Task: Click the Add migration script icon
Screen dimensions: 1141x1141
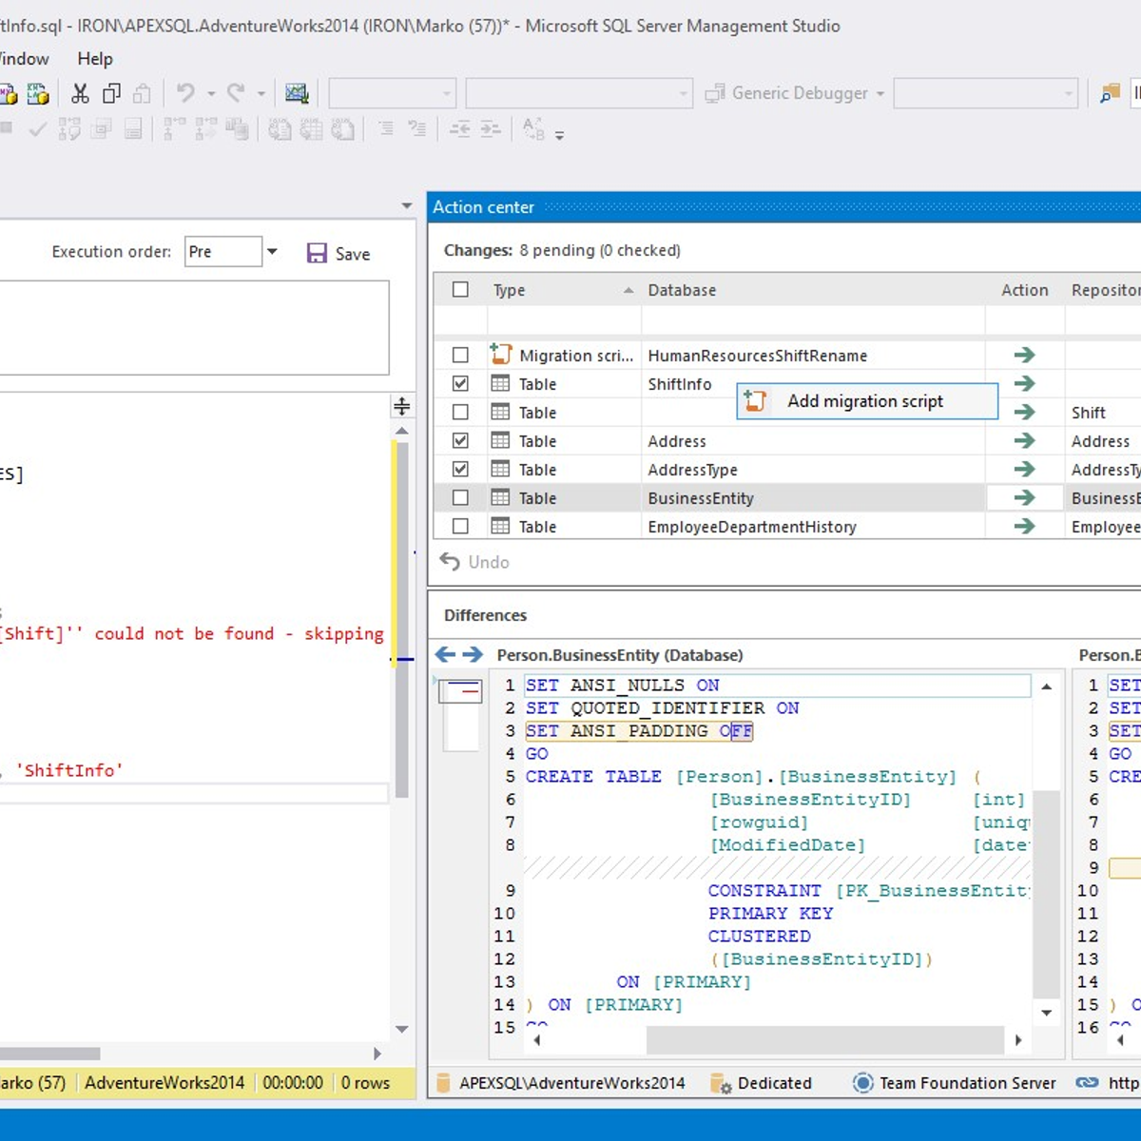Action: [x=754, y=400]
